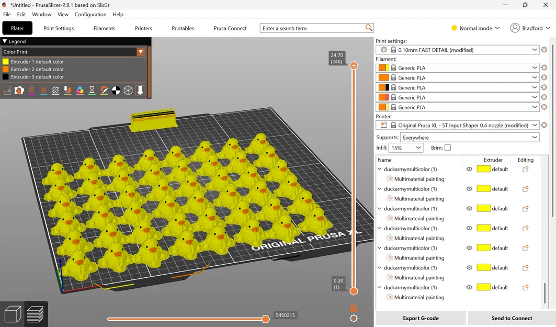The width and height of the screenshot is (556, 327).
Task: Collapse the Legend panel triangle
Action: point(5,41)
